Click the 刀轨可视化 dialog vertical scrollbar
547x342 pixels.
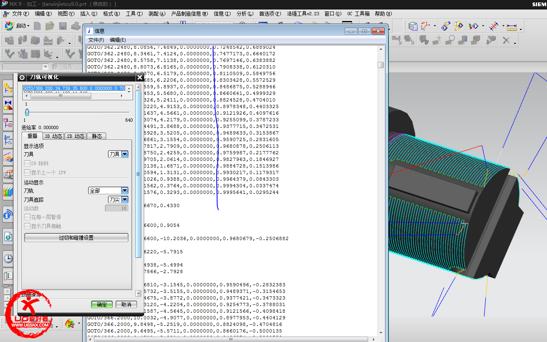pos(138,173)
